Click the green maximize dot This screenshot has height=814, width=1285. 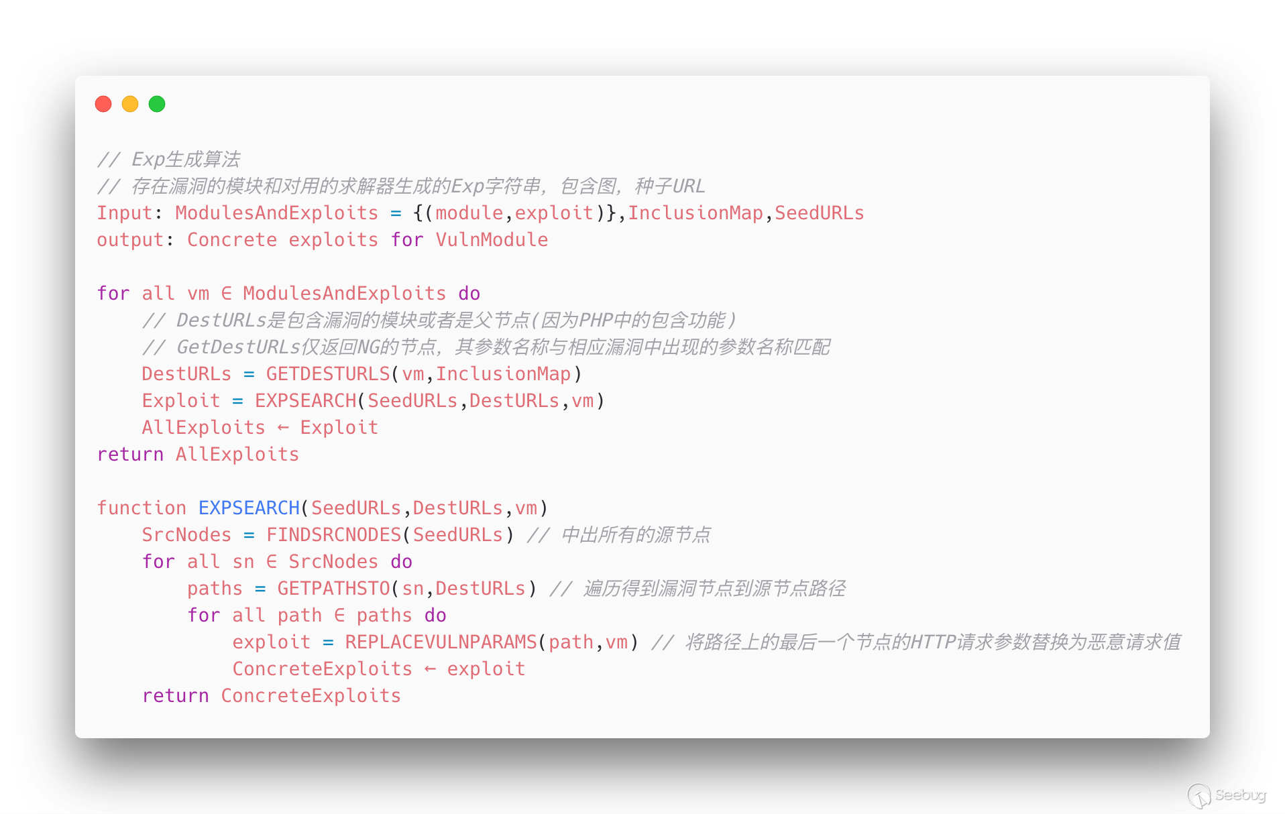[157, 104]
